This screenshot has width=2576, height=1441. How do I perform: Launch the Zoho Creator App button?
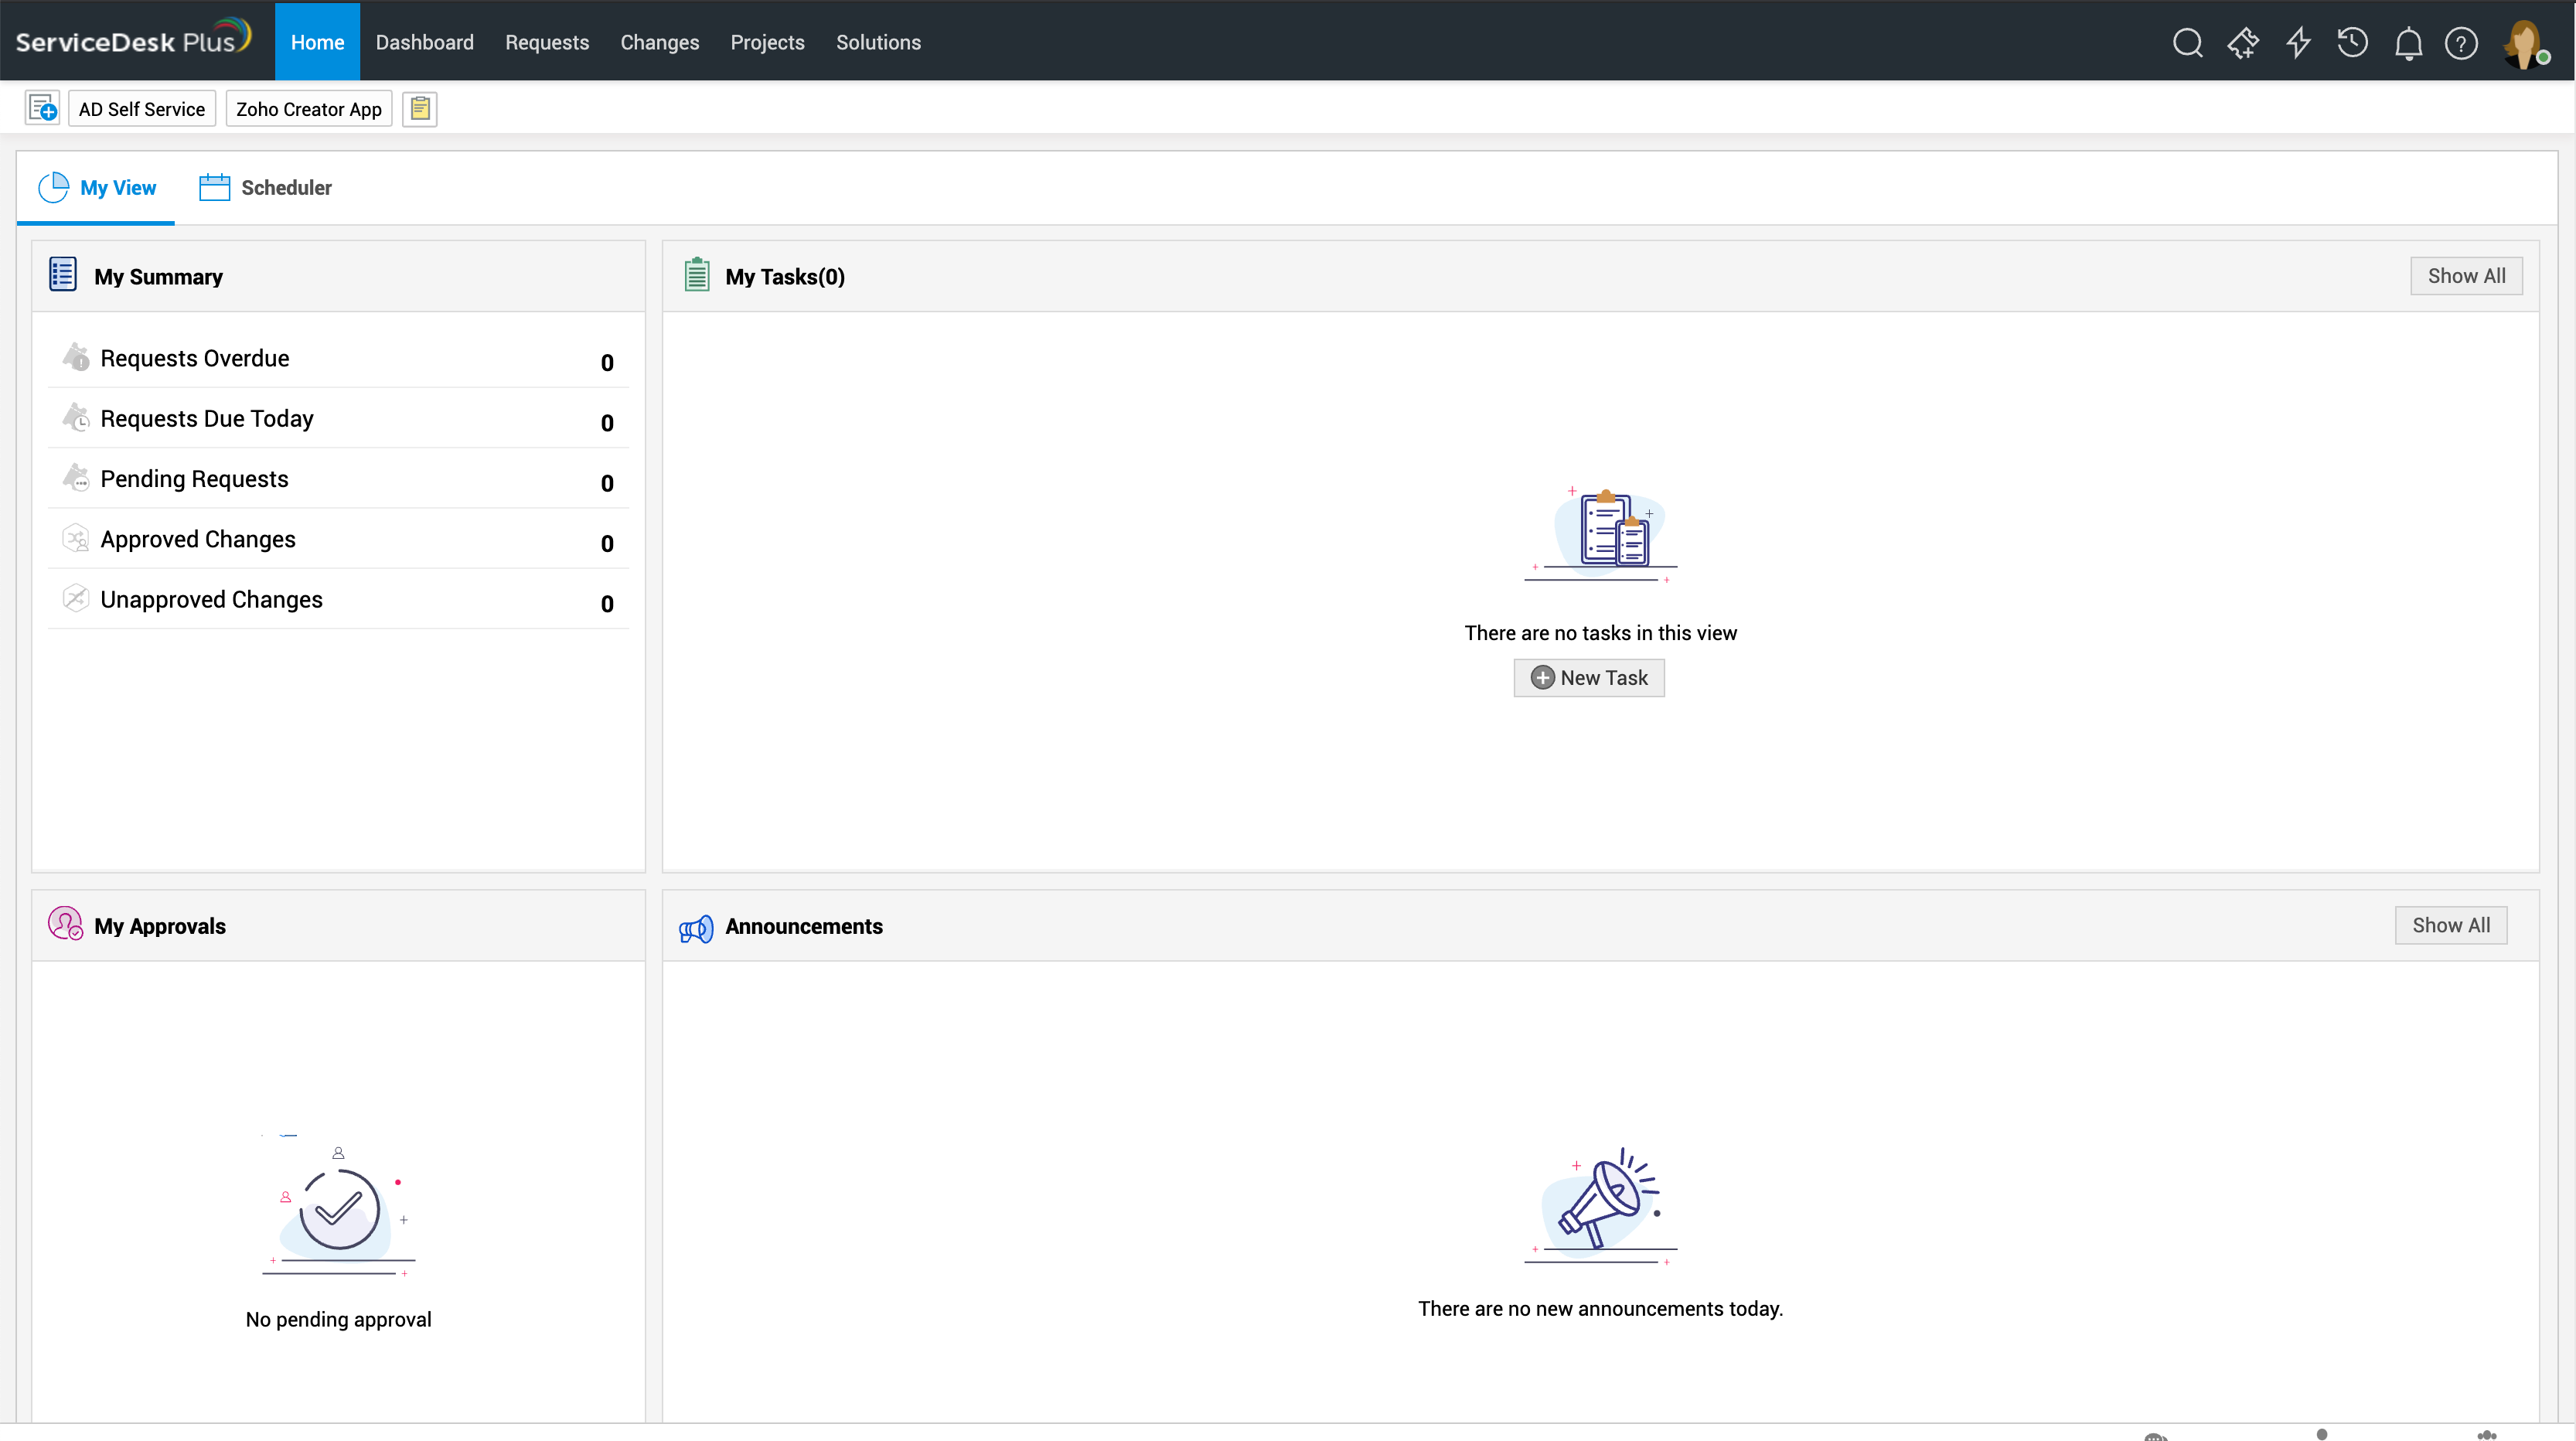tap(309, 109)
